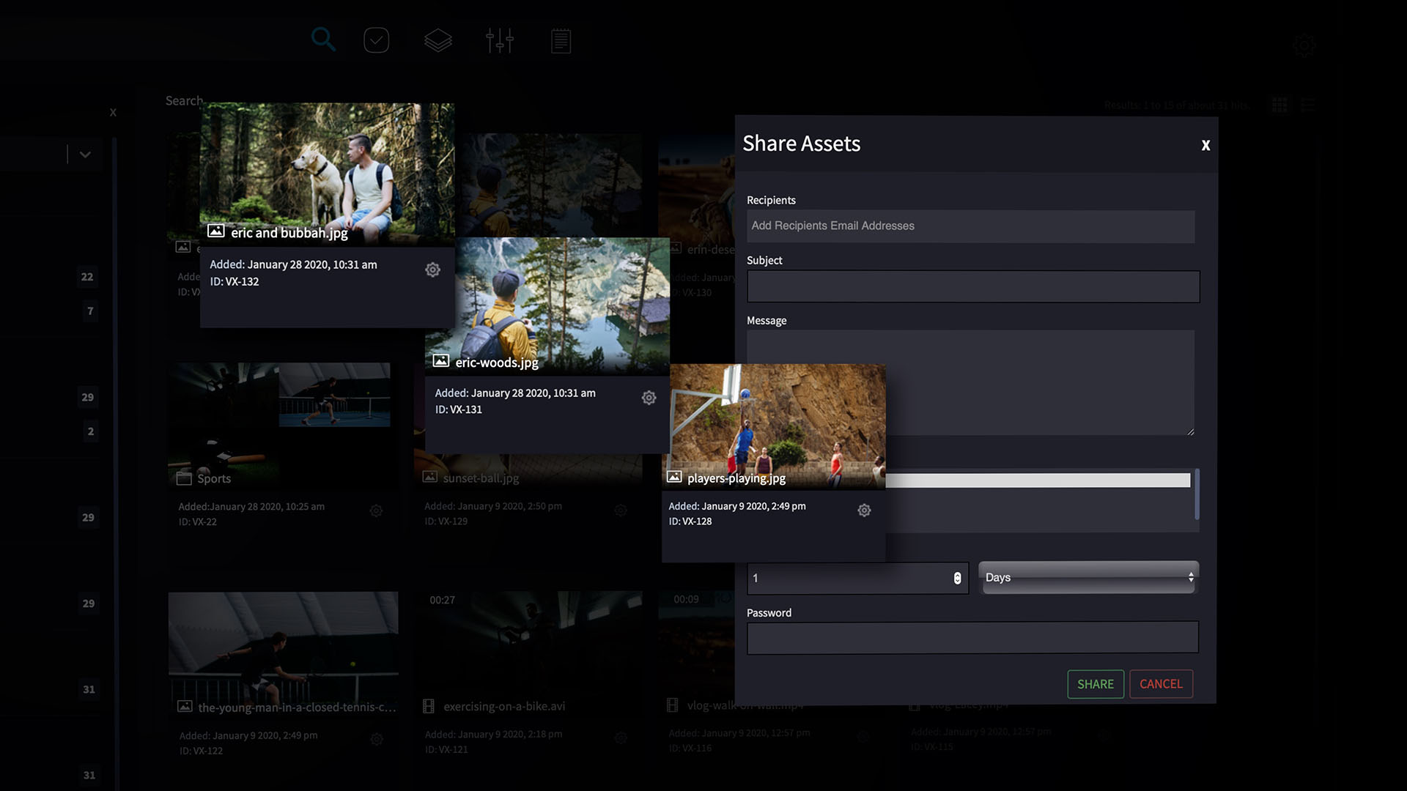
Task: Click the white bar in share asset list
Action: pyautogui.click(x=1038, y=480)
